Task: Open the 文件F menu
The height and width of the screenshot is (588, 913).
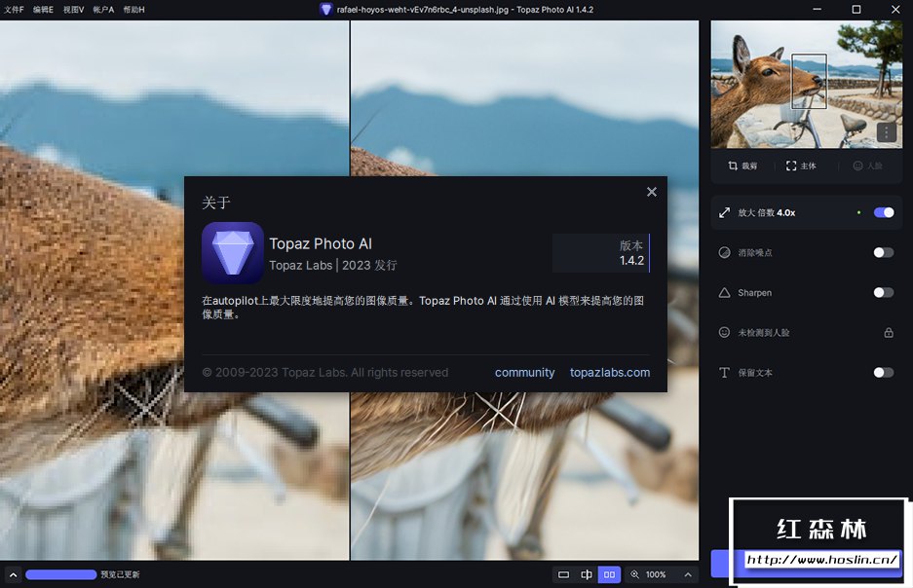Action: [14, 10]
